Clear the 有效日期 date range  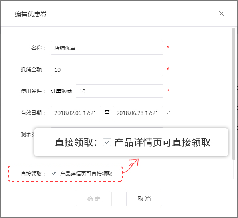[169, 113]
